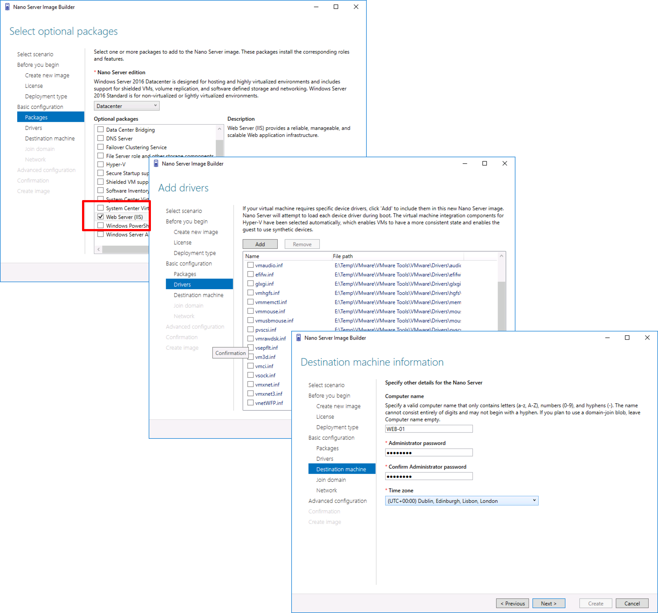Click the Remove driver button
Image resolution: width=658 pixels, height=613 pixels.
(x=302, y=244)
